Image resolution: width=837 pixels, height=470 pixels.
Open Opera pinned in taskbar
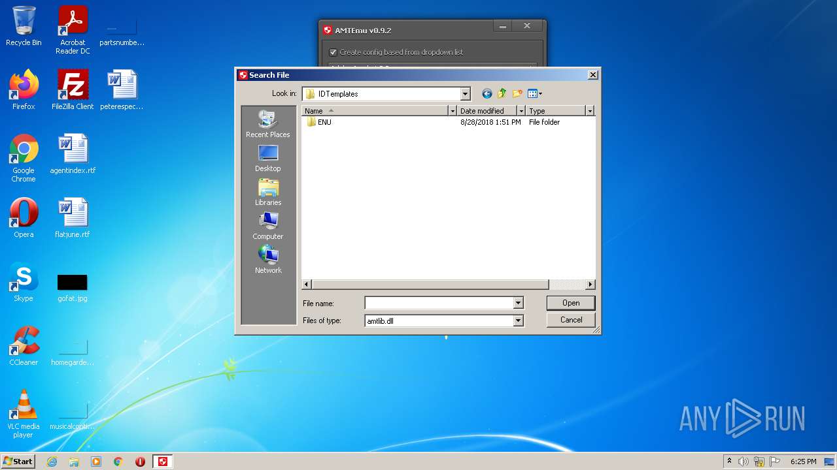[x=140, y=462]
